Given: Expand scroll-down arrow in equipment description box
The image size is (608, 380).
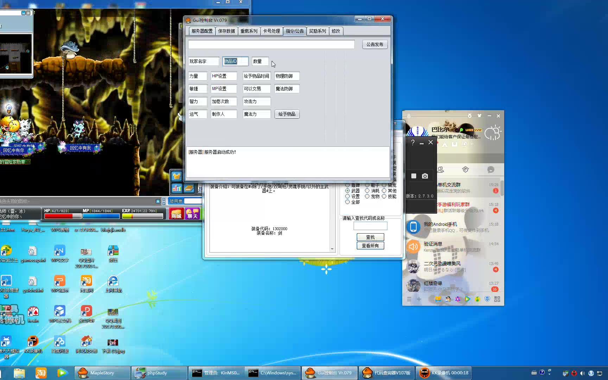Looking at the screenshot, I should click(x=332, y=249).
